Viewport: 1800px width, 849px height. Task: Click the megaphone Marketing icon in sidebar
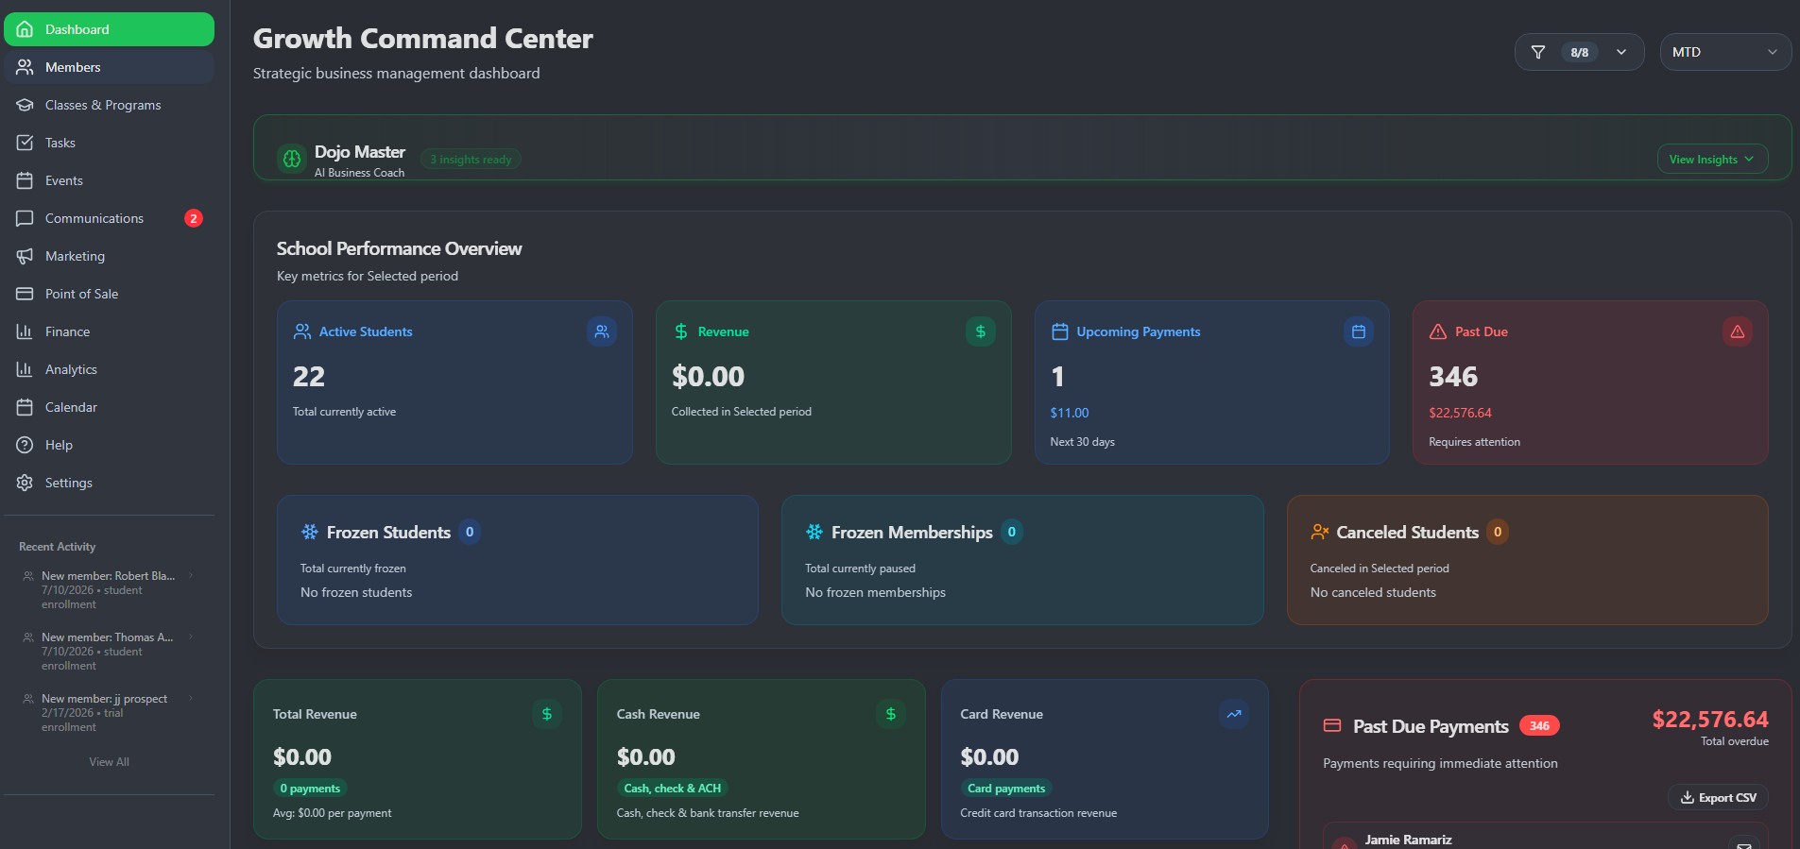tap(25, 256)
